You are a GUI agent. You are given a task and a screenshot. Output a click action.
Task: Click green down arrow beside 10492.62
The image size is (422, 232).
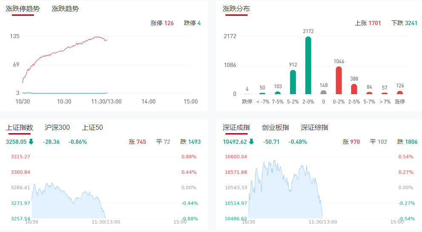(251, 142)
